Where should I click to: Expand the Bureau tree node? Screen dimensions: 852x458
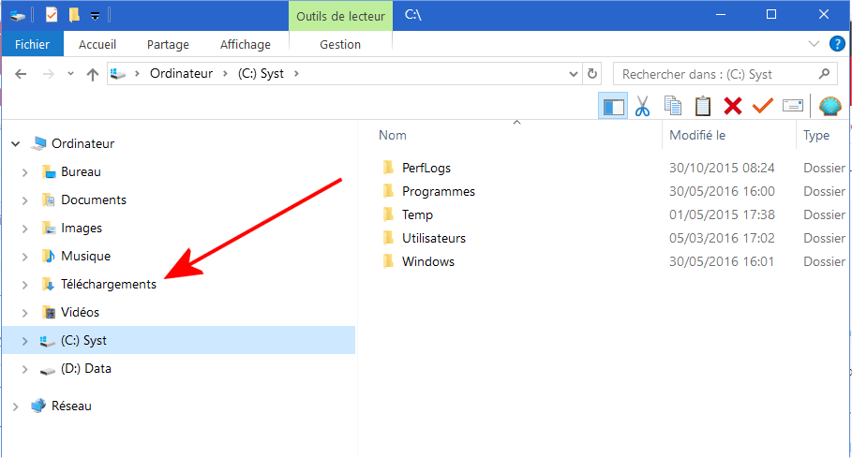(x=25, y=172)
